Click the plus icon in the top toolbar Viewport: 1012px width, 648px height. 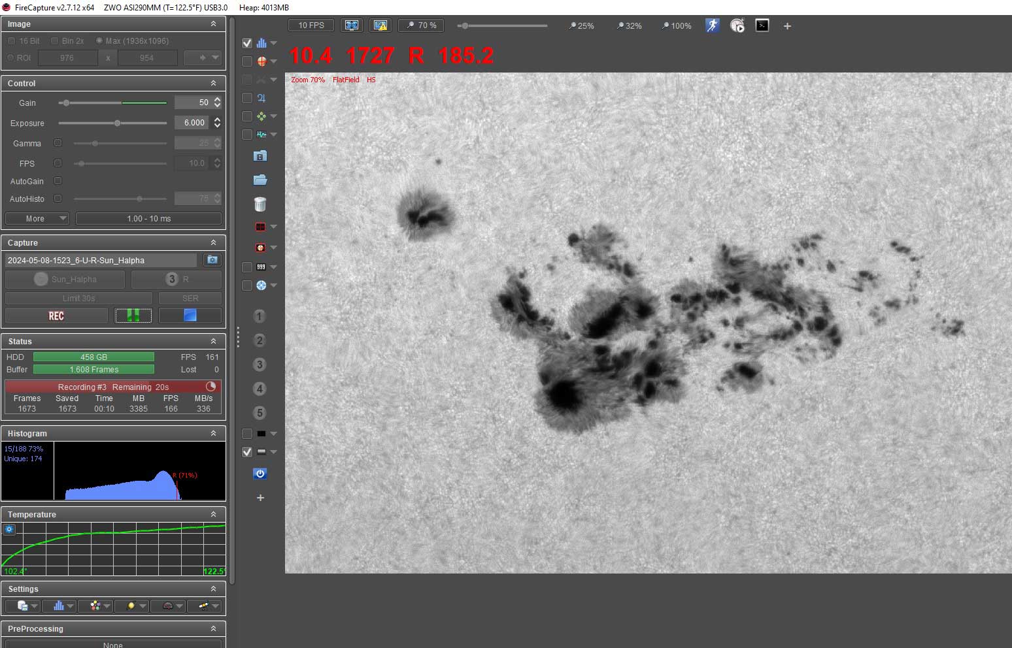[x=787, y=26]
